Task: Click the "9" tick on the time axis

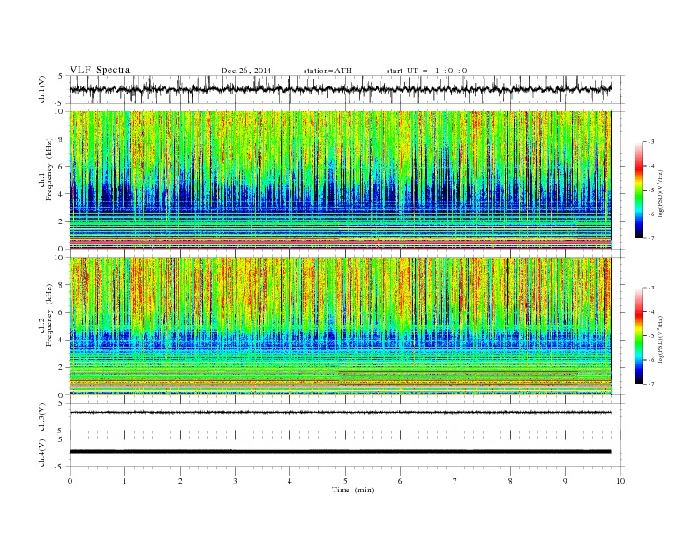Action: tap(565, 481)
